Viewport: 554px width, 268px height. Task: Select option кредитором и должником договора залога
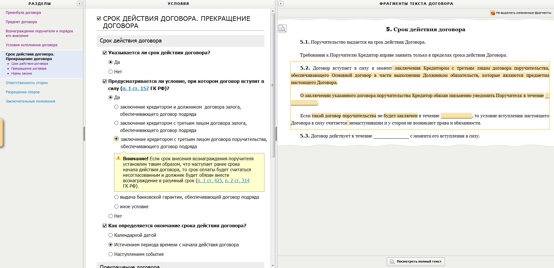tap(116, 107)
